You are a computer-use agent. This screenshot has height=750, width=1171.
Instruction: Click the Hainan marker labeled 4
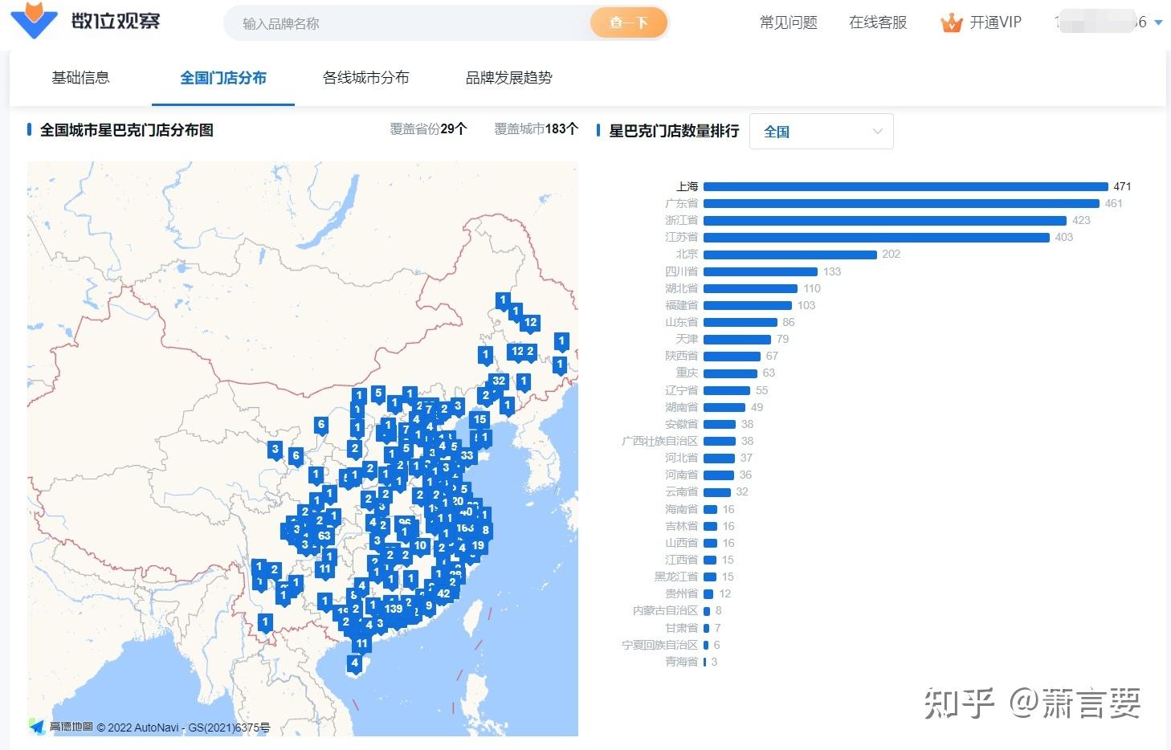354,664
